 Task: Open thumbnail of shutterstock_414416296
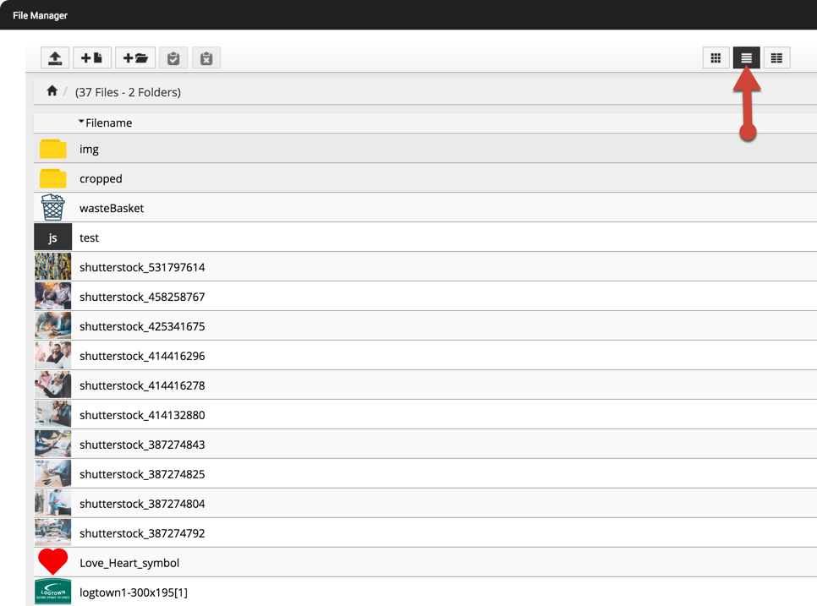(53, 356)
